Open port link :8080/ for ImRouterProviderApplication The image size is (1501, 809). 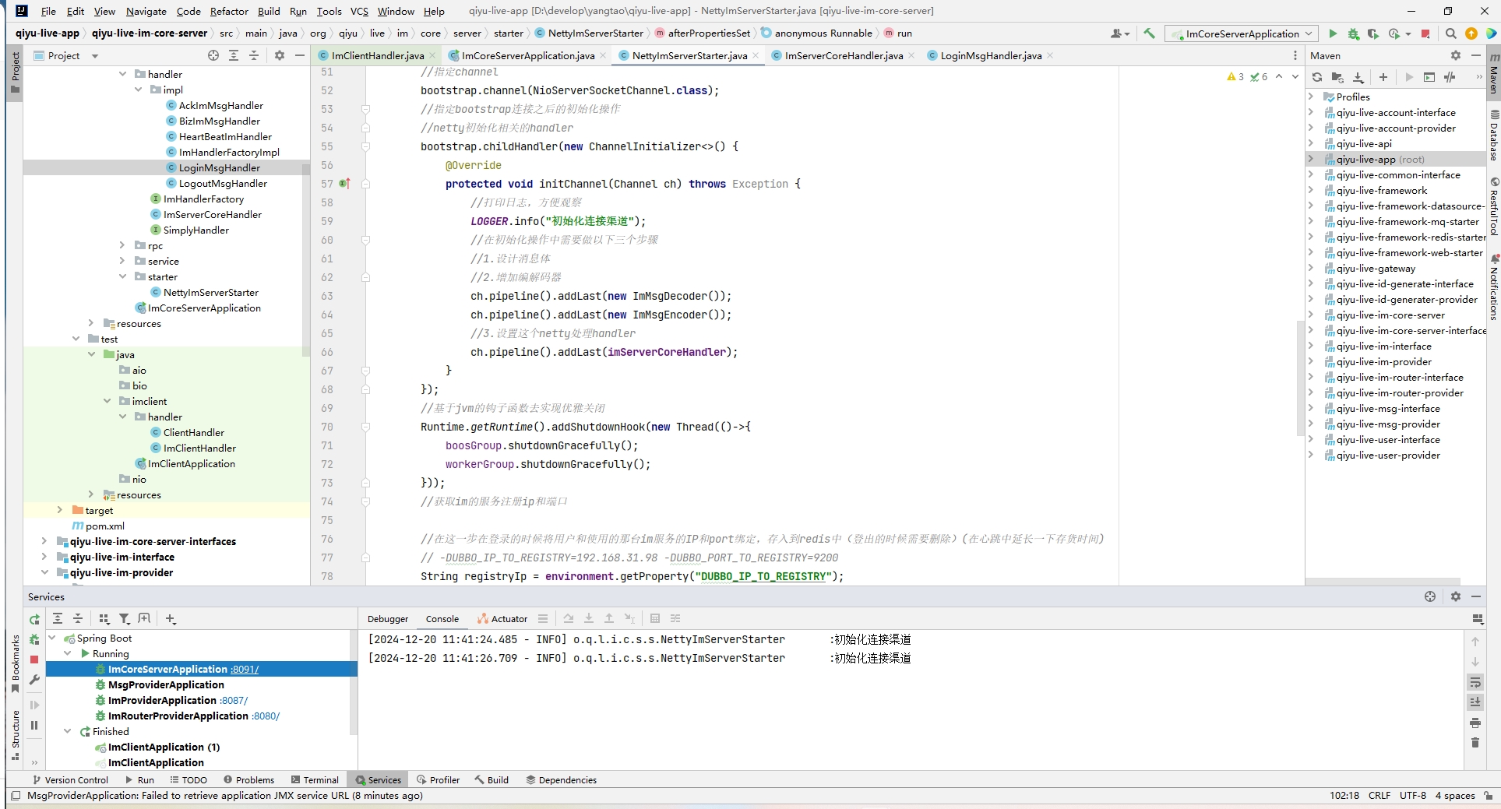pos(266,716)
